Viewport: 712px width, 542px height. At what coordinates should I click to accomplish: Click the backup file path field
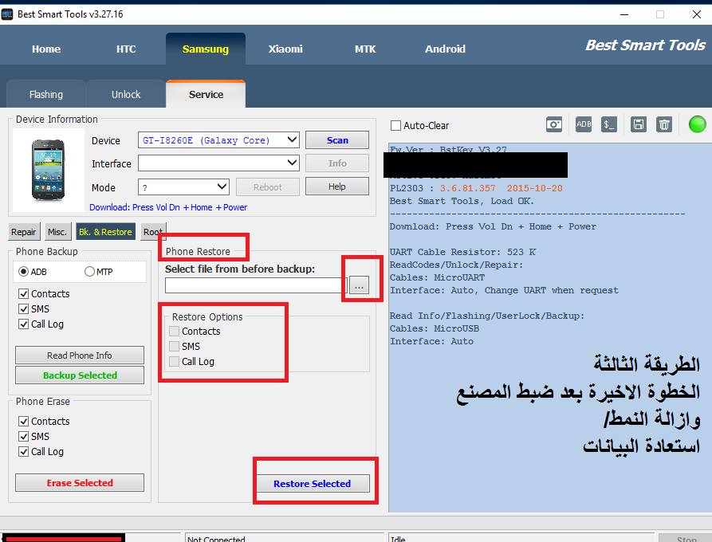tap(256, 285)
